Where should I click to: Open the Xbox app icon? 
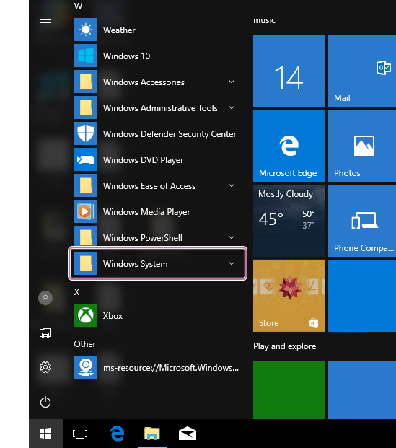coord(86,315)
